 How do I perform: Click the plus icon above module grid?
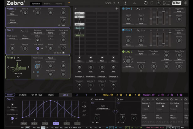tap(76, 9)
